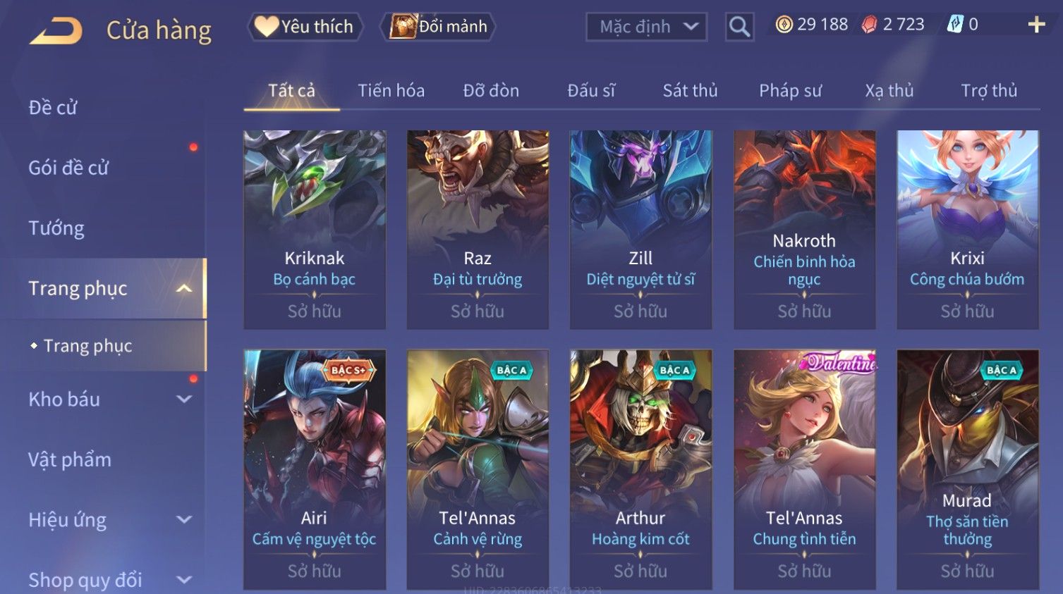1063x594 pixels.
Task: Open Đổi mảnh chest exchange button
Action: pos(438,27)
